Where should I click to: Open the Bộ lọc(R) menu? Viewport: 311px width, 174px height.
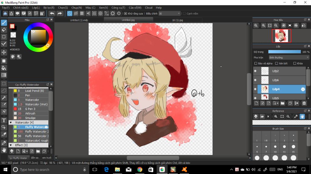(49, 8)
